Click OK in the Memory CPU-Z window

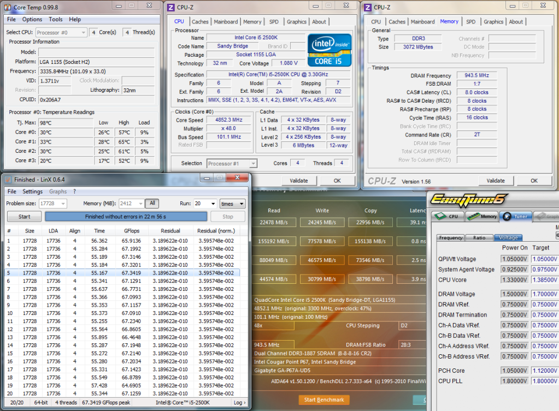tap(534, 181)
